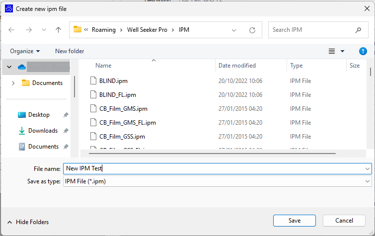Click the pin icon beside pinned Documents
Image resolution: width=375 pixels, height=236 pixels.
pyautogui.click(x=66, y=147)
